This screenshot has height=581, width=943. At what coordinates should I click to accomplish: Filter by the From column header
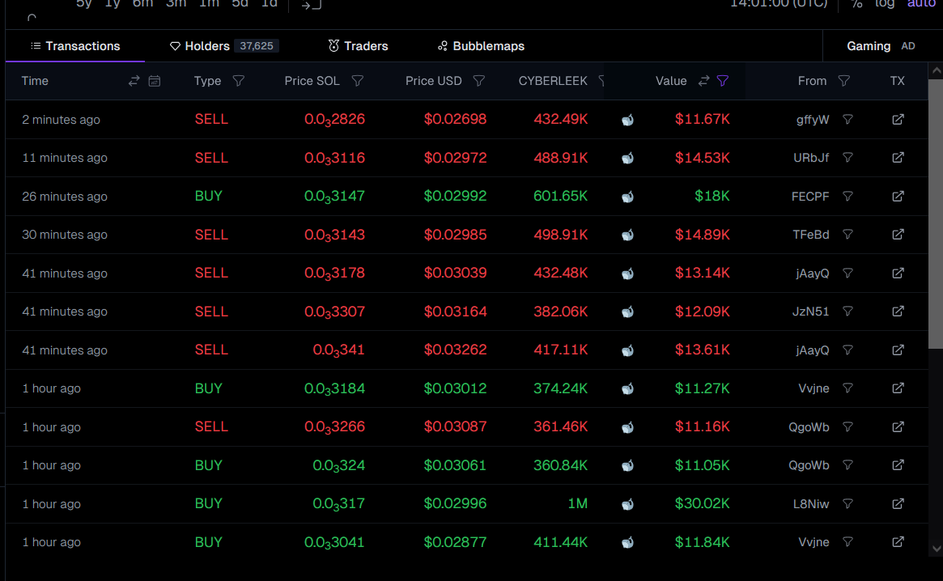coord(844,81)
